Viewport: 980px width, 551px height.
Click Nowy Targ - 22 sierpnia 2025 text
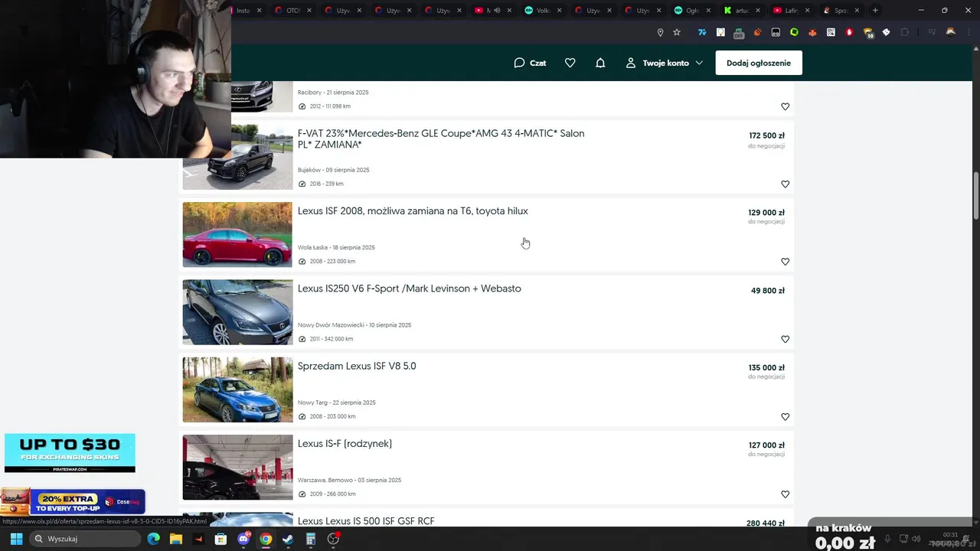pyautogui.click(x=337, y=403)
